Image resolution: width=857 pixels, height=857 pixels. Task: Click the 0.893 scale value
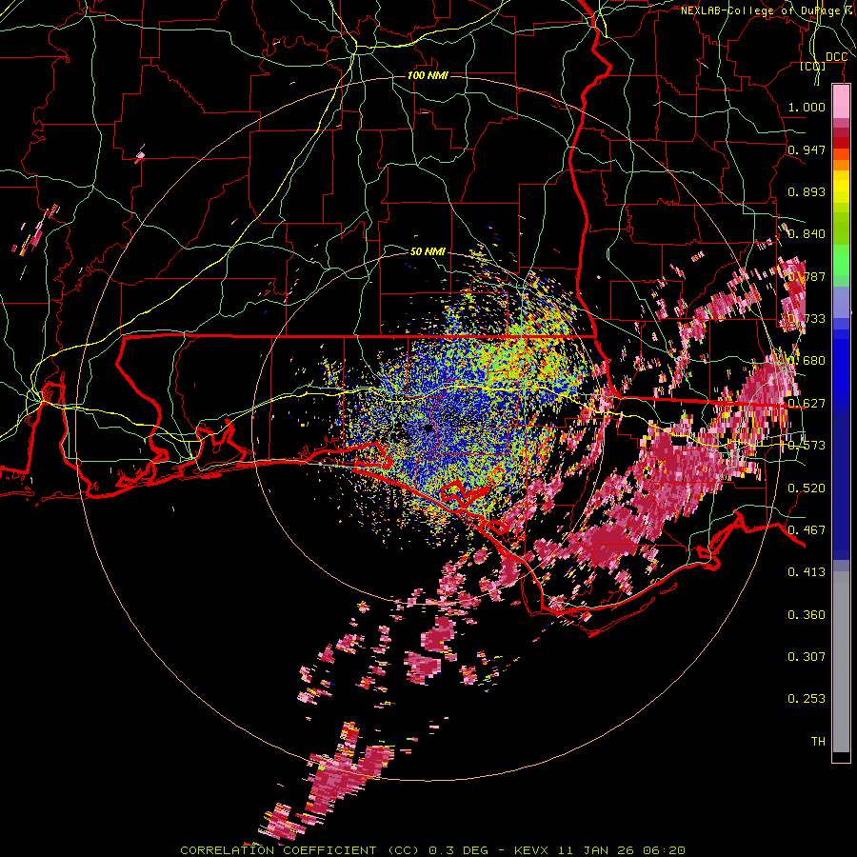[x=807, y=191]
